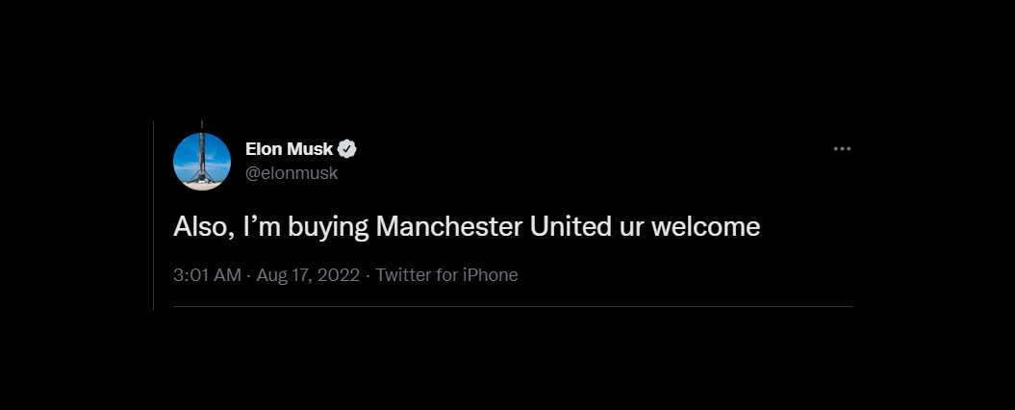Open the More options three-dot menu
Screen dimensions: 1015x410
click(x=842, y=149)
